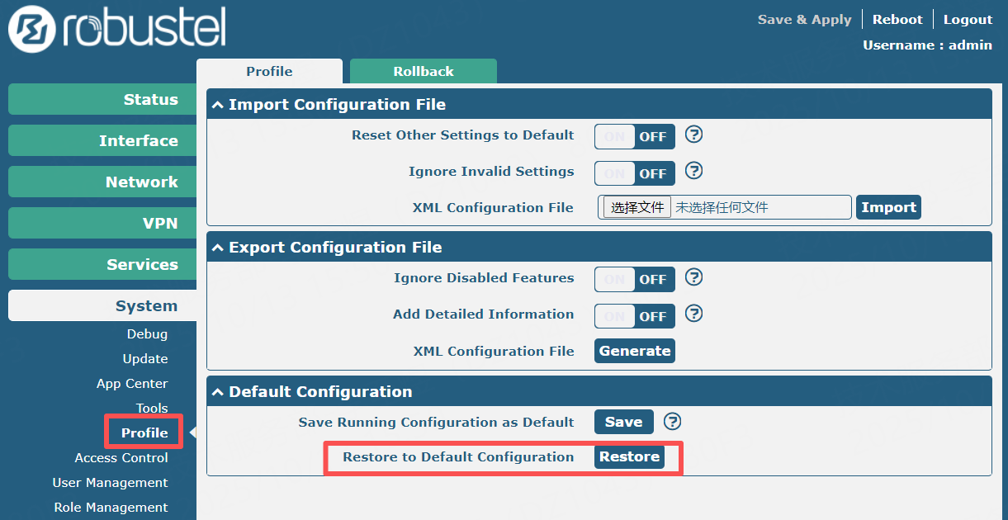Viewport: 1008px width, 520px height.
Task: Open help for Ignore Invalid Settings
Action: click(x=694, y=171)
